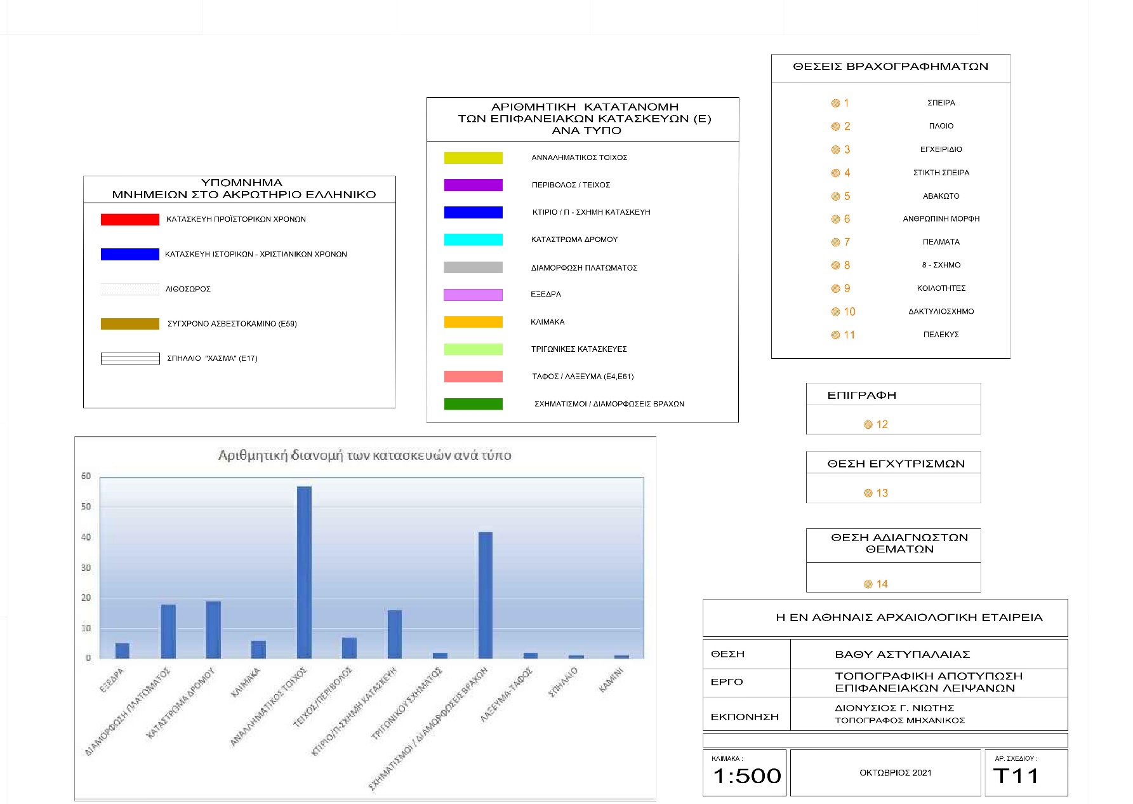
Task: Select the yellow ΑΝΝΑΛΗΜΜΑΤΙΚΟΣ ΤΟΙΧΟΣ swatch
Action: pos(473,157)
